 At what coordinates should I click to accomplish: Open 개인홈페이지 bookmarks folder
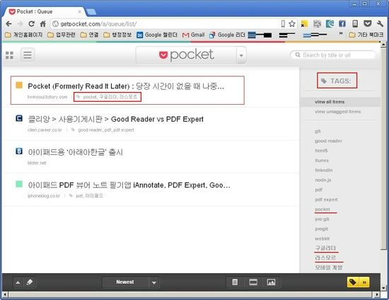click(x=24, y=35)
